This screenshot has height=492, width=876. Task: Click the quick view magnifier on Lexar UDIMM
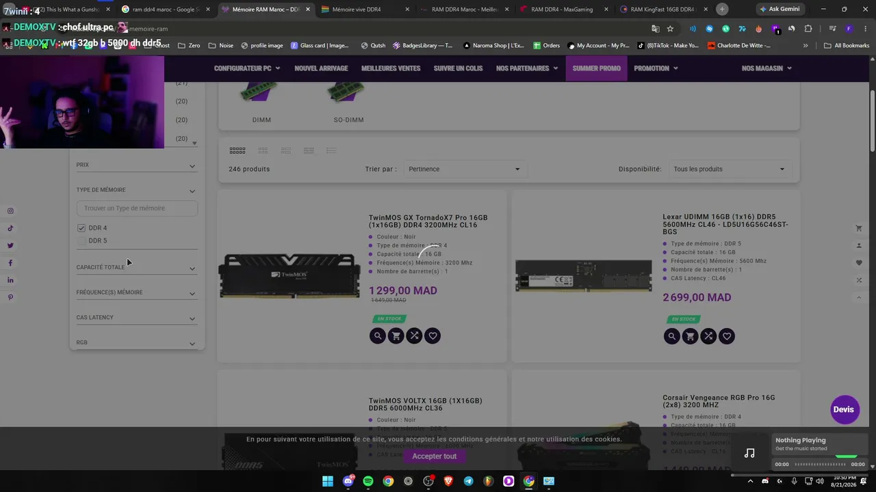coord(672,336)
